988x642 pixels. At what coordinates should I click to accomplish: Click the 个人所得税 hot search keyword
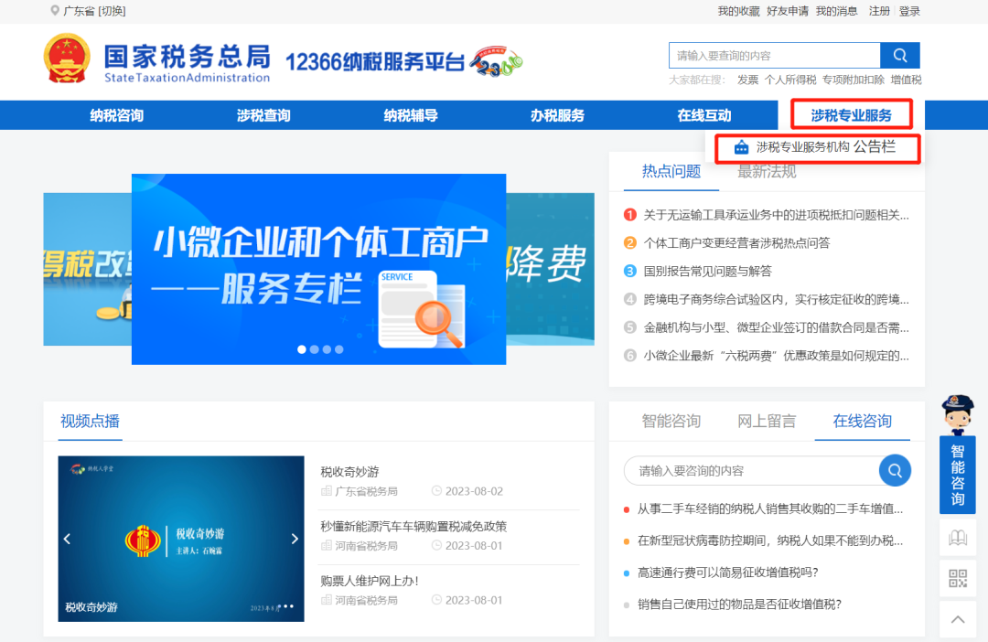[x=790, y=80]
